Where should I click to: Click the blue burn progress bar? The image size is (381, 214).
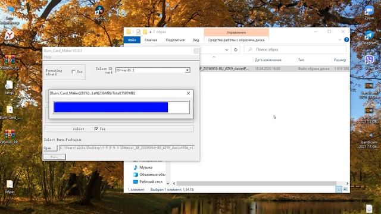pos(111,107)
